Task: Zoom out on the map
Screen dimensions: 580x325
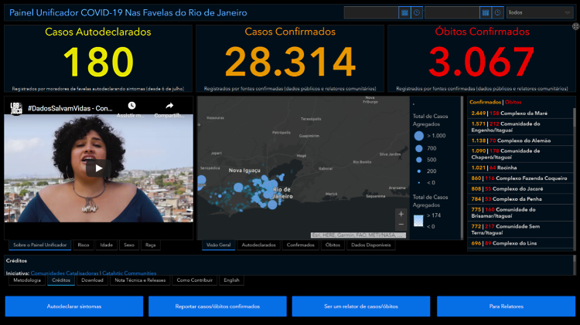Action: pyautogui.click(x=400, y=225)
